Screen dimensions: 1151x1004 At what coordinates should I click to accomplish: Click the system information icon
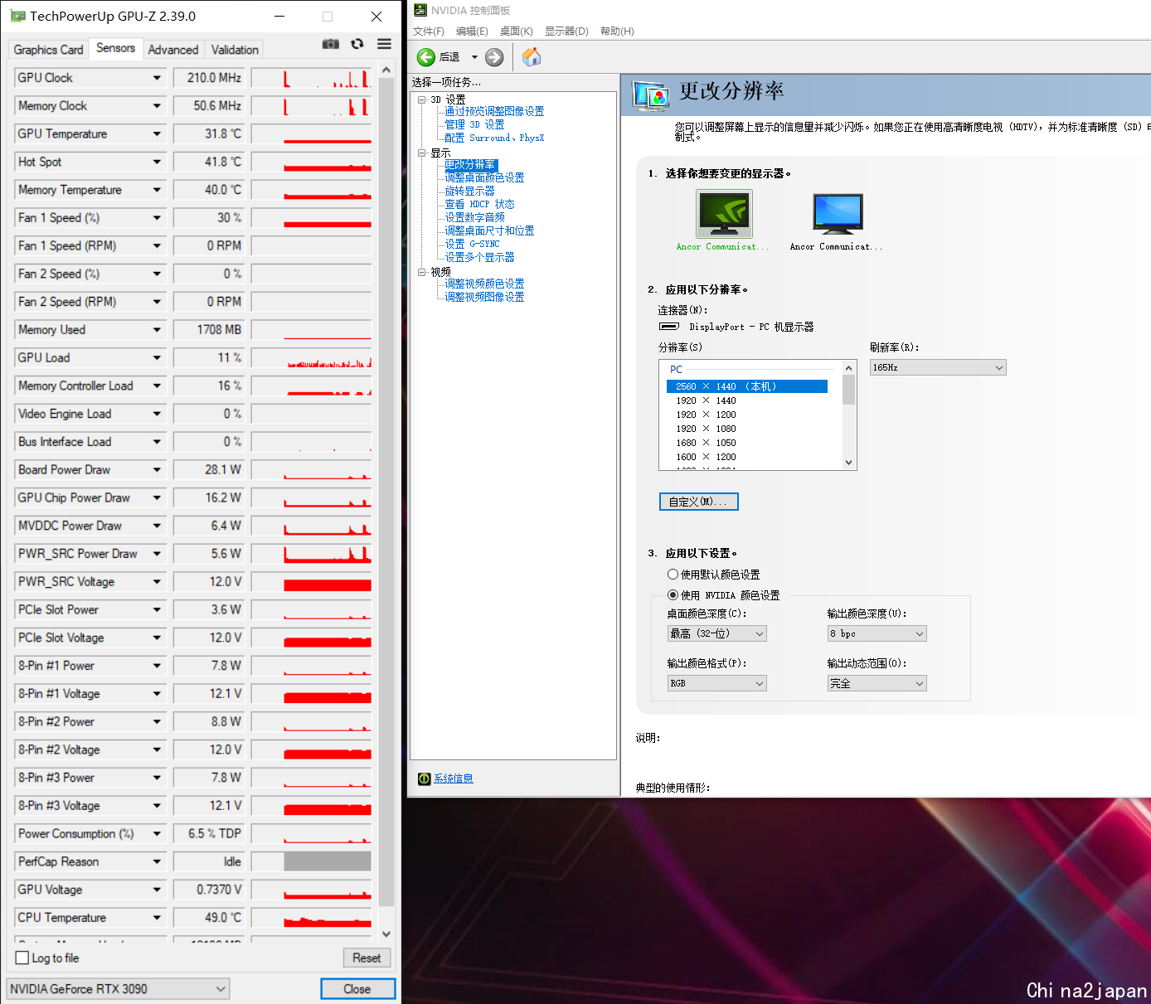(x=425, y=778)
